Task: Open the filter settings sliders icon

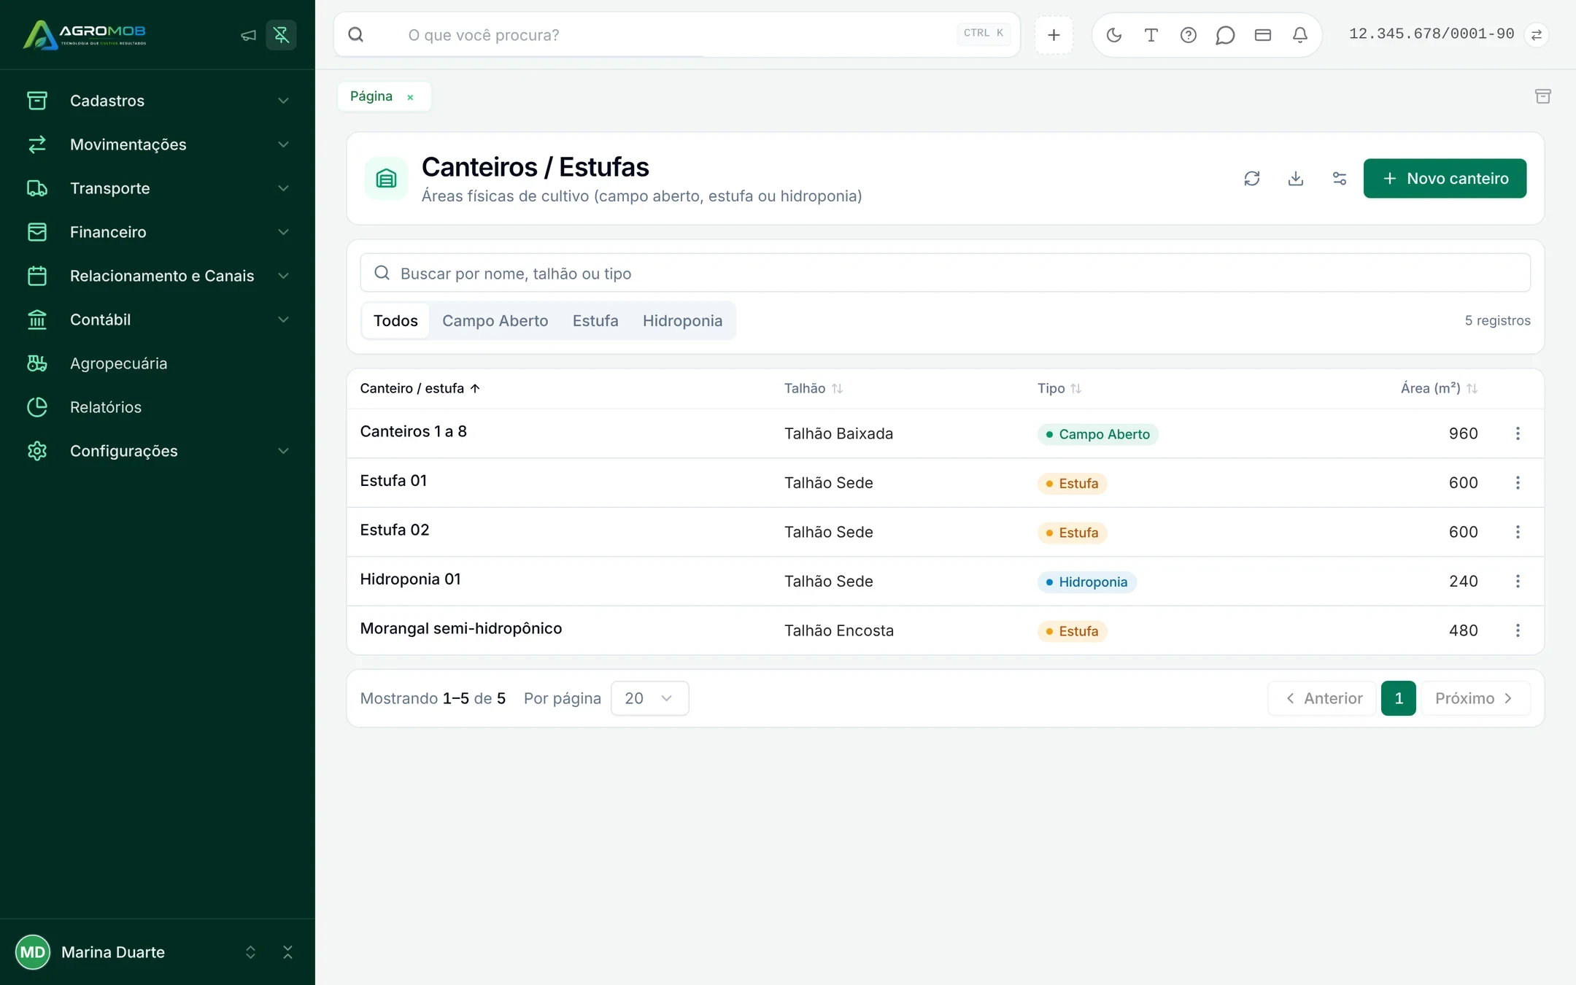Action: coord(1340,179)
